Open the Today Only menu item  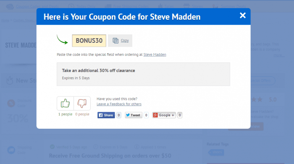tap(86, 7)
